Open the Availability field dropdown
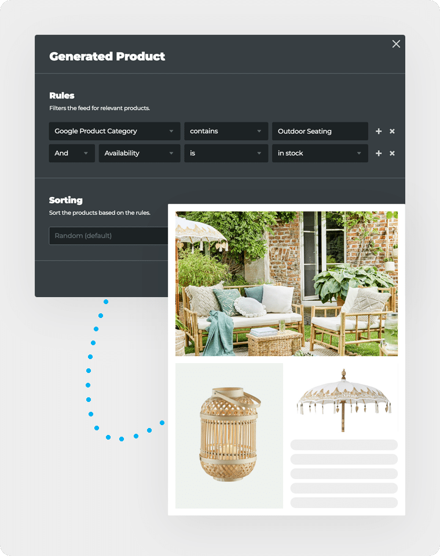 (x=139, y=153)
